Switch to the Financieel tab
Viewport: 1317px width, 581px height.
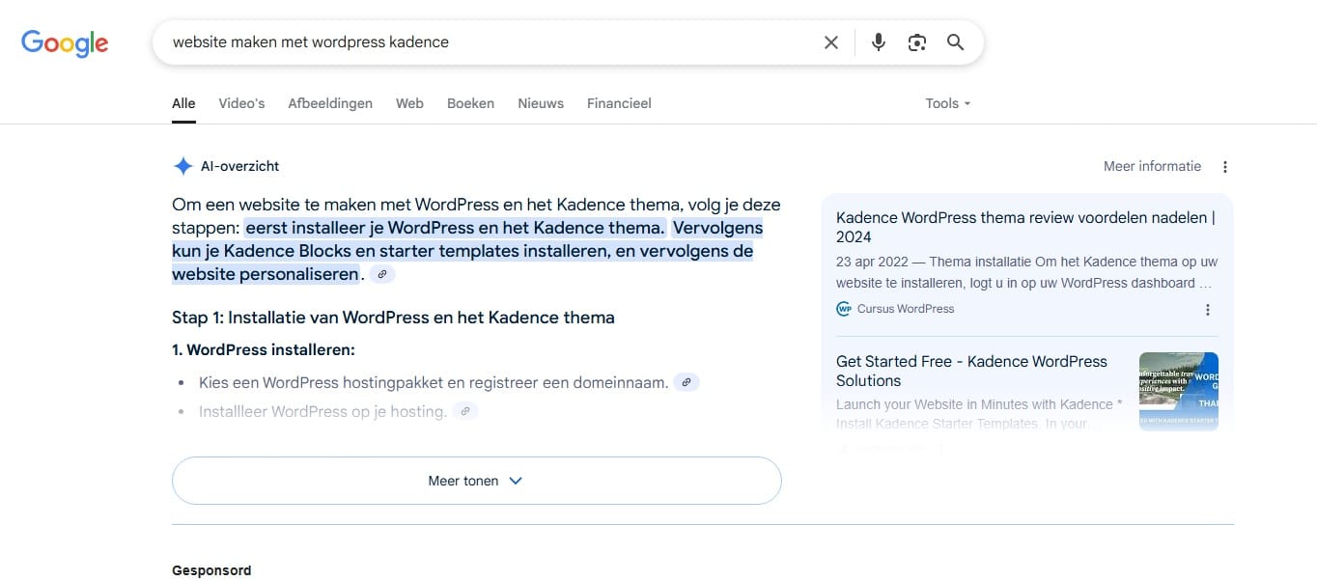619,103
